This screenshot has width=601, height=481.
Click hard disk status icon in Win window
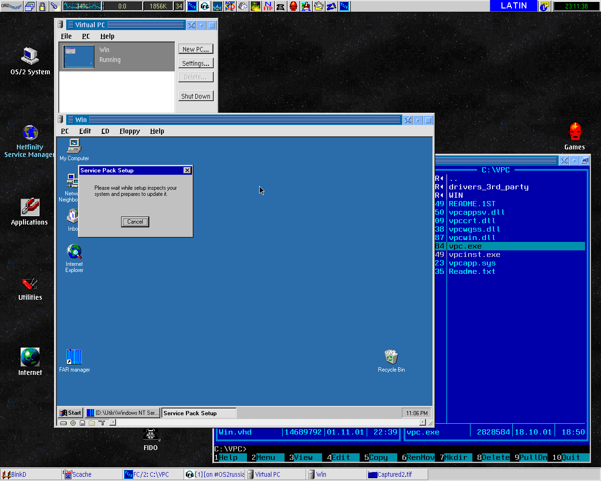[x=63, y=423]
